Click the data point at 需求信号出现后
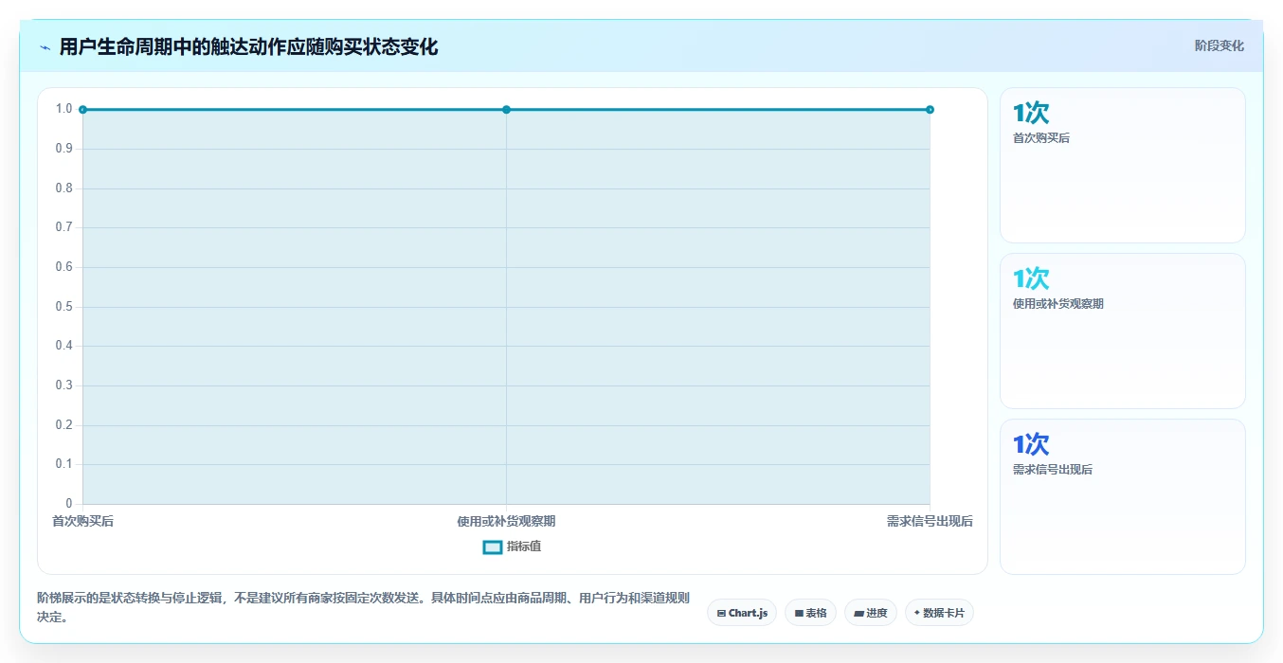 point(930,110)
